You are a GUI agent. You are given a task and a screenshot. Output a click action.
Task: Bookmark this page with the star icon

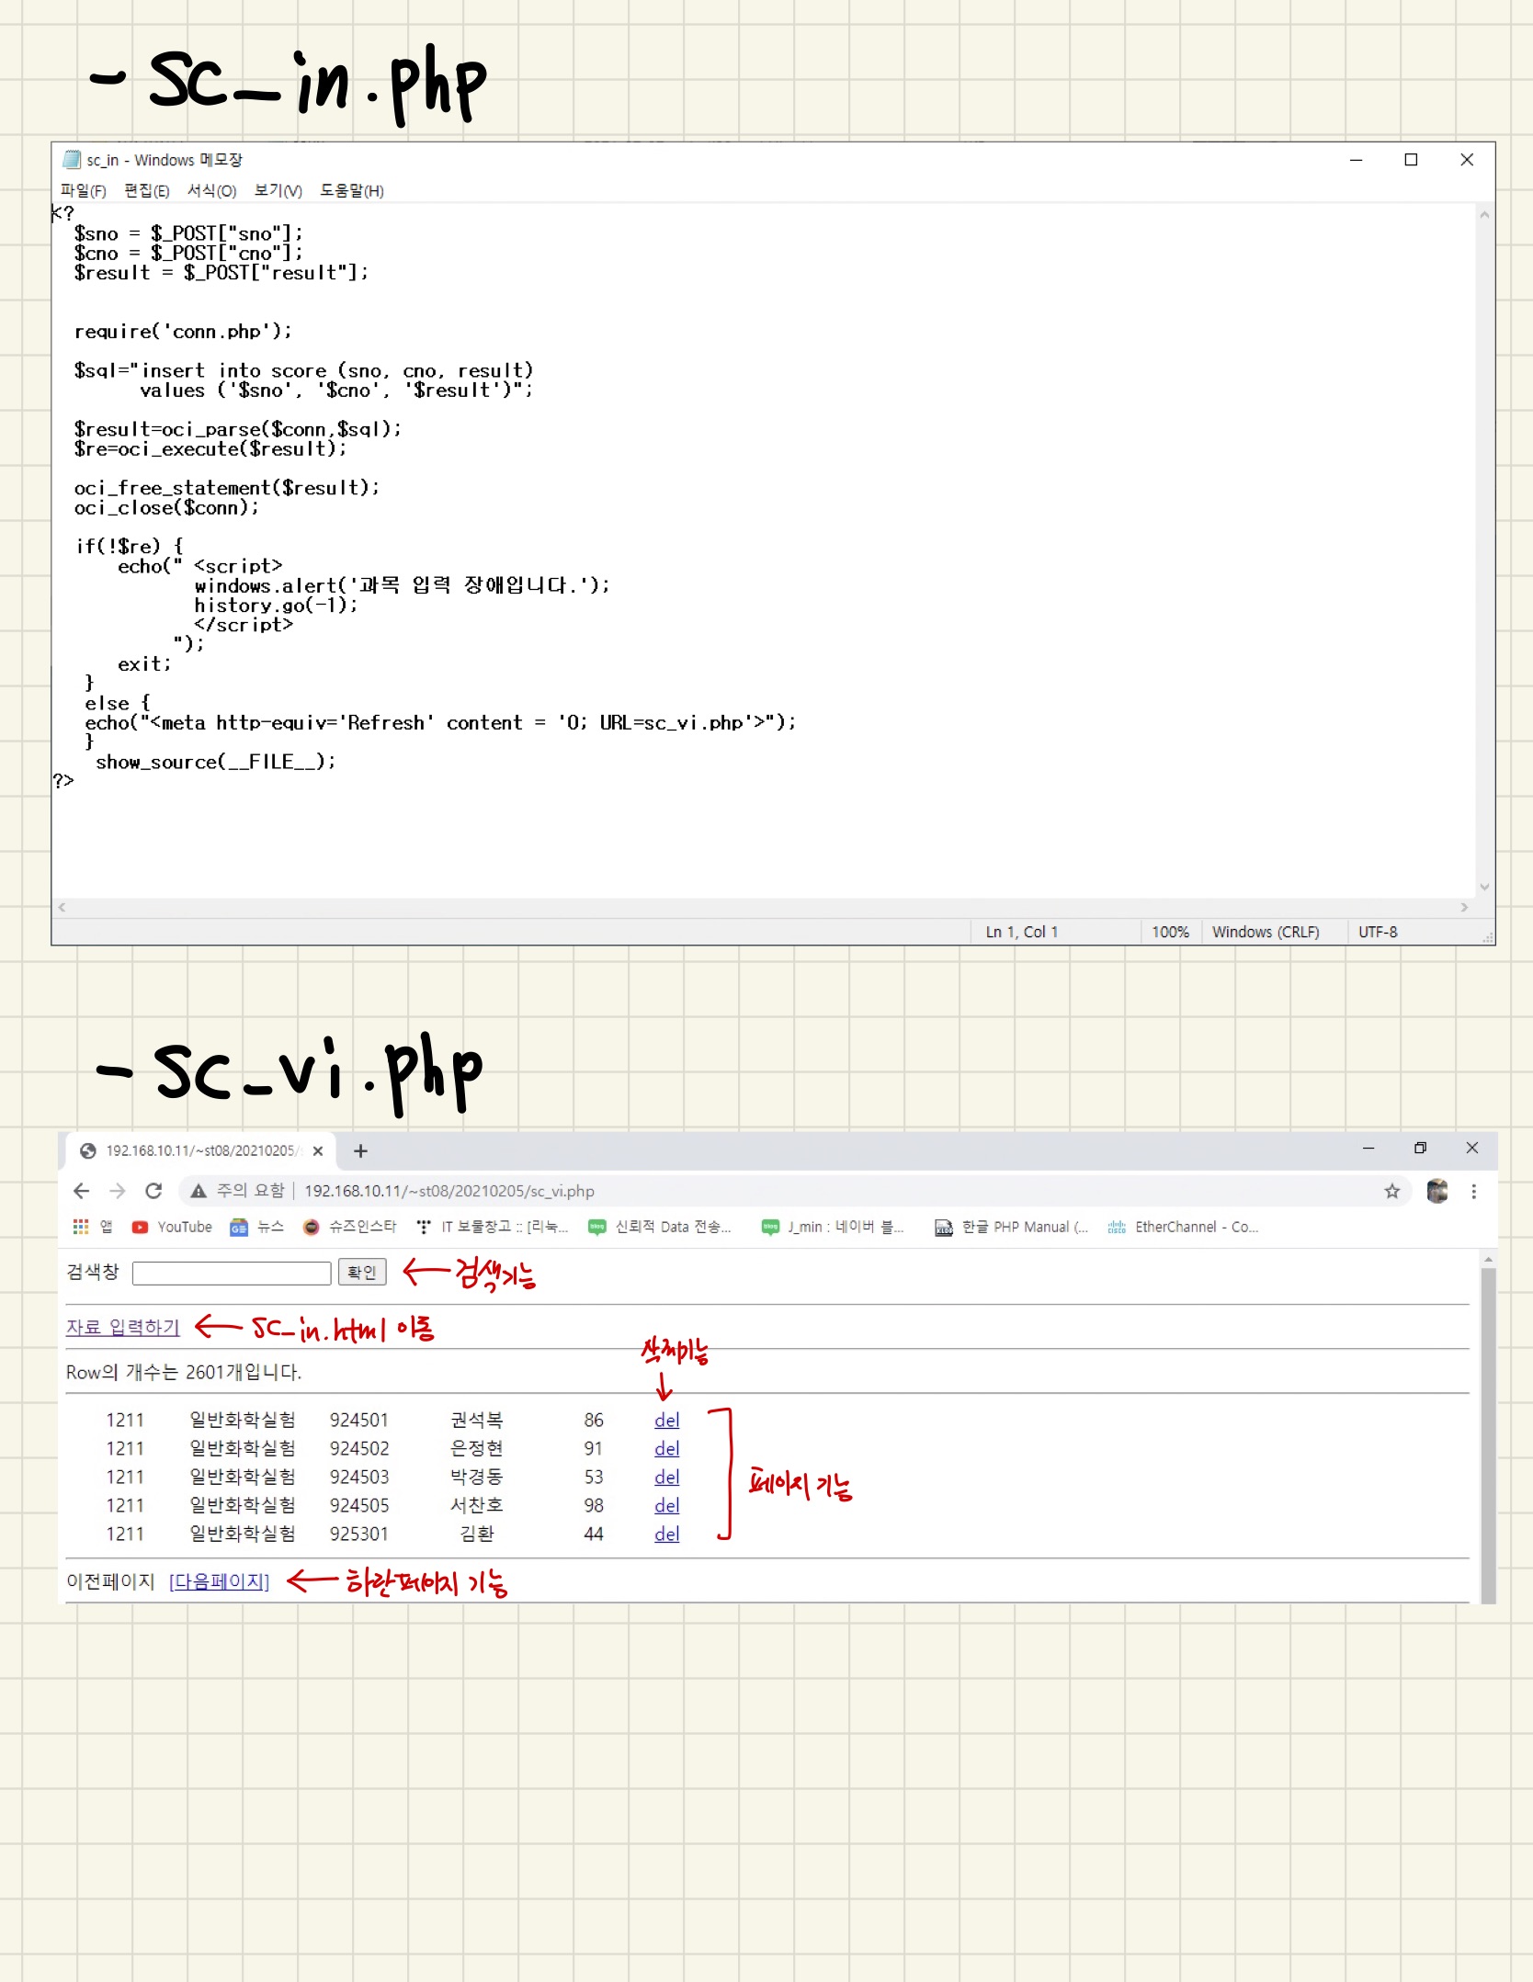(1391, 1191)
